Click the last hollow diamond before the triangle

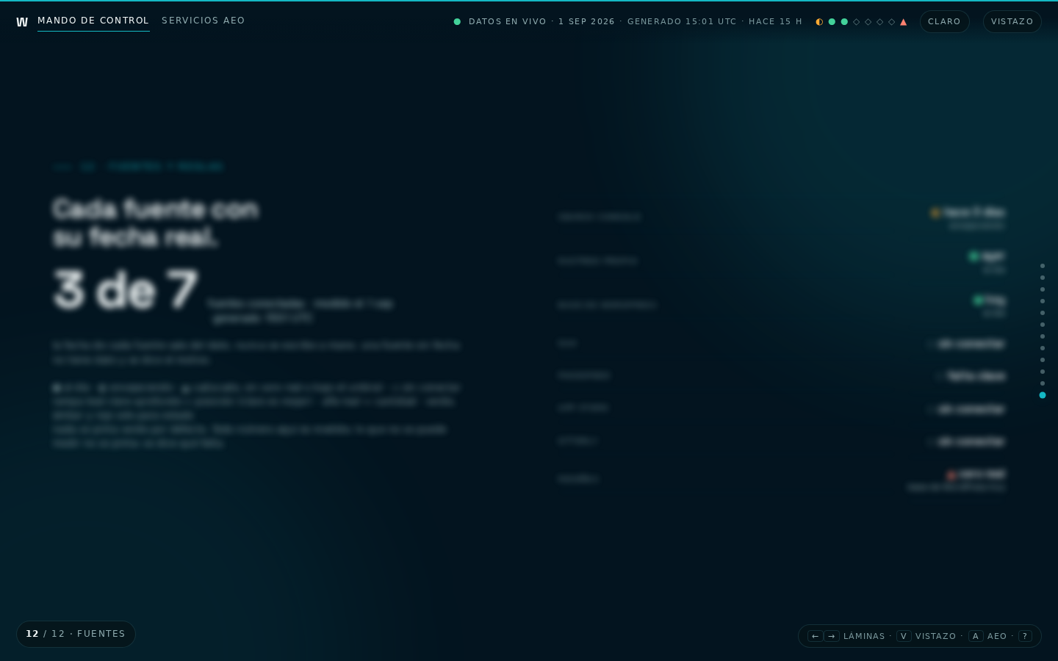click(x=892, y=22)
